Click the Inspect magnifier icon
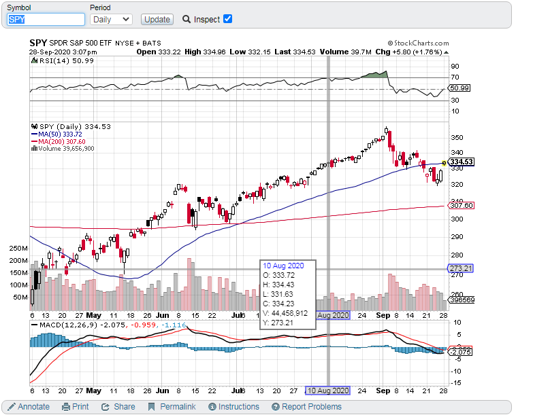Image resolution: width=533 pixels, height=417 pixels. pos(187,19)
